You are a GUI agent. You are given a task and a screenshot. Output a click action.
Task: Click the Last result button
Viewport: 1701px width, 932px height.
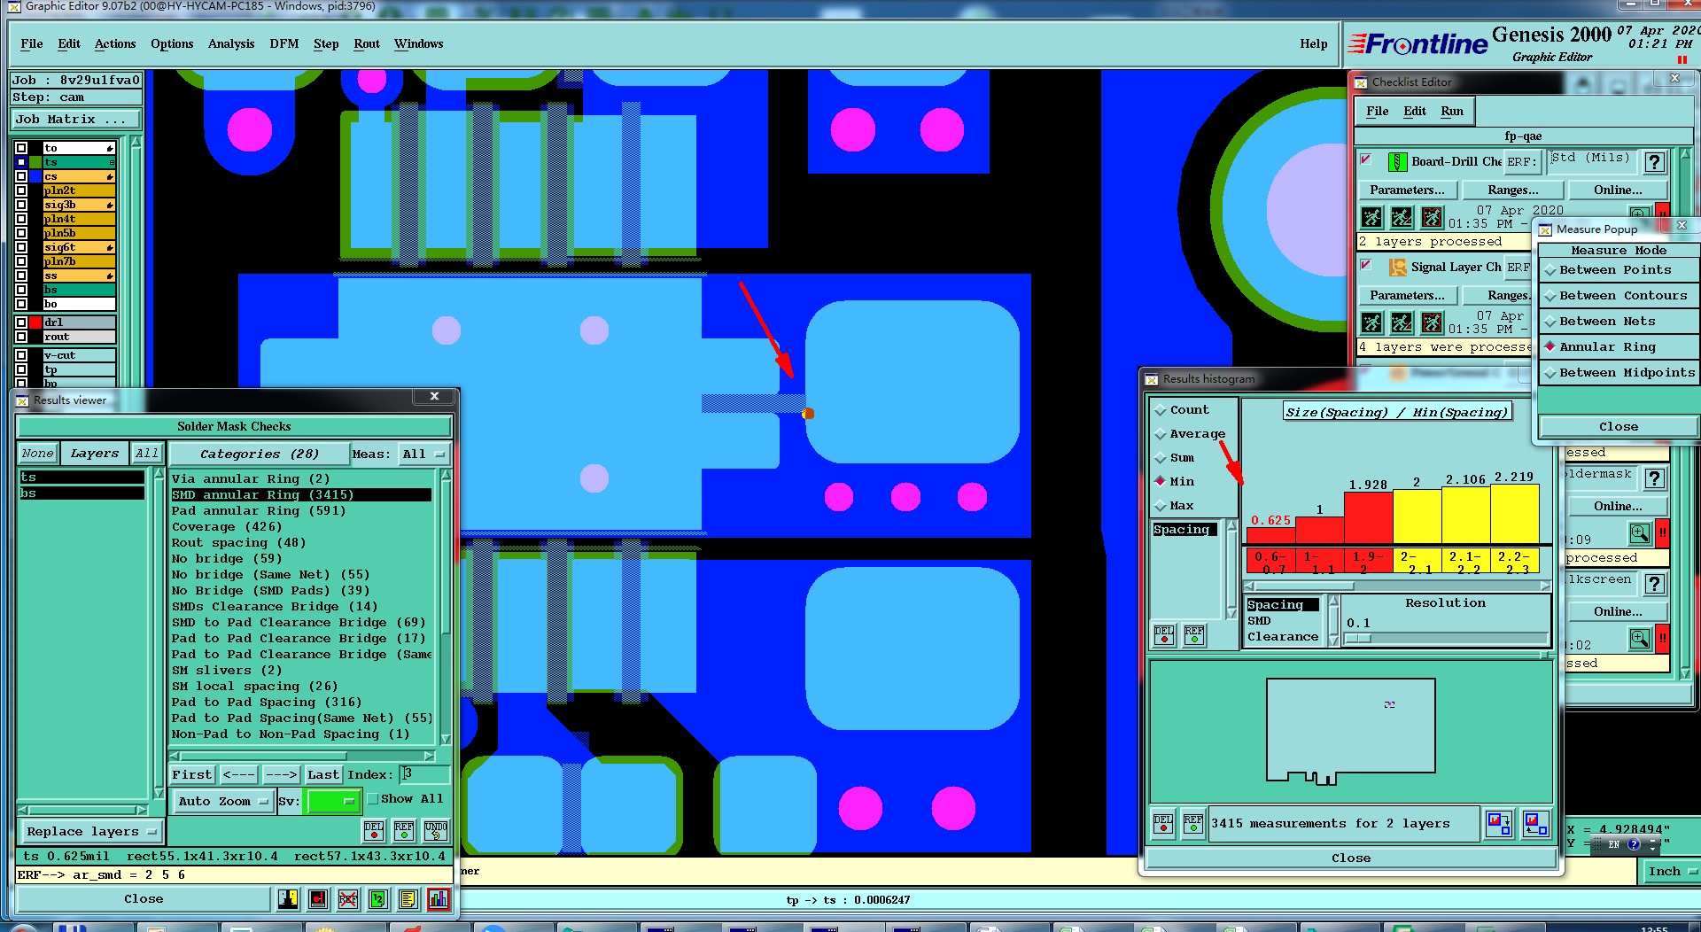323,775
